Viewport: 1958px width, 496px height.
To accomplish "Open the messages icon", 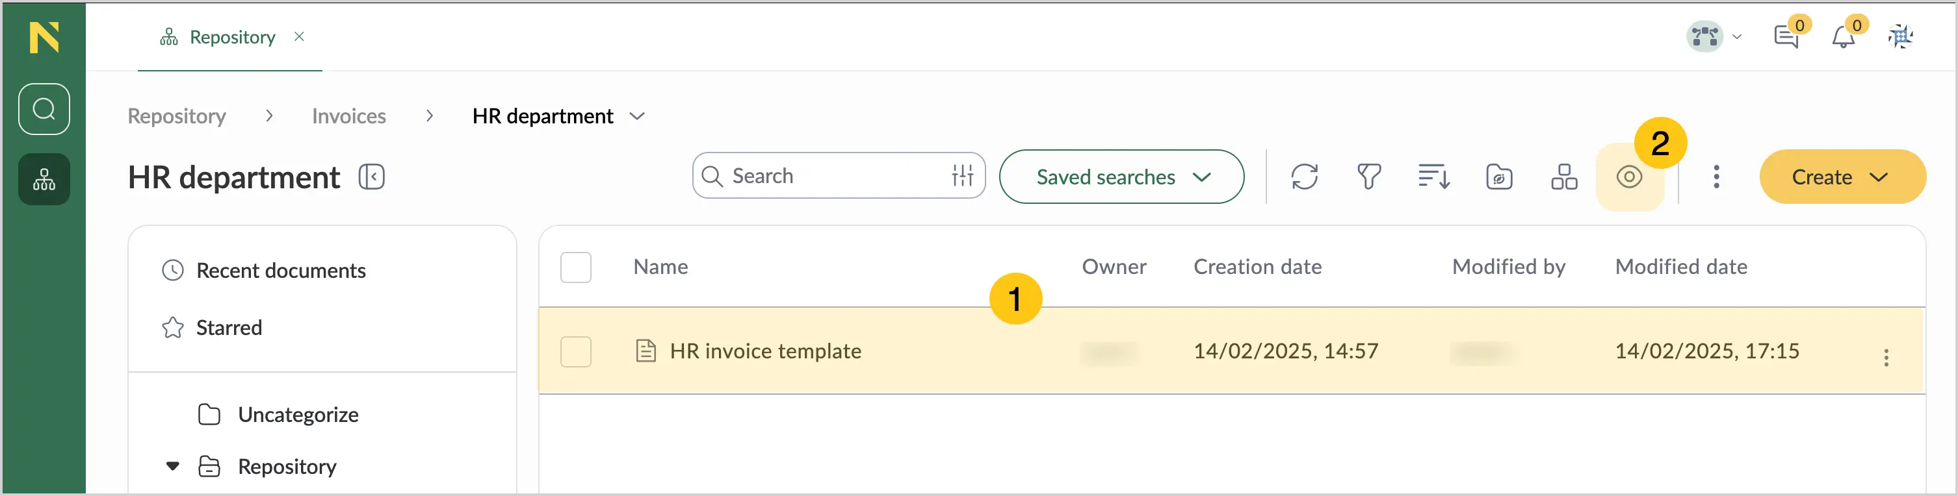I will tap(1787, 36).
